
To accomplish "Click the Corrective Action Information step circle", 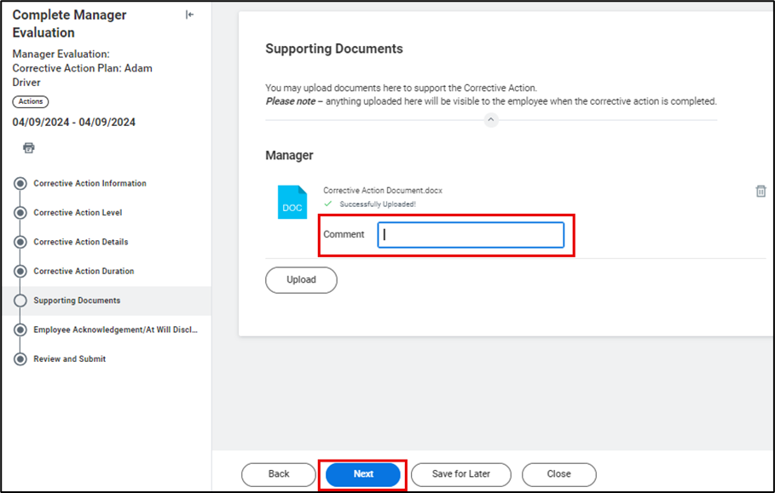I will point(20,184).
